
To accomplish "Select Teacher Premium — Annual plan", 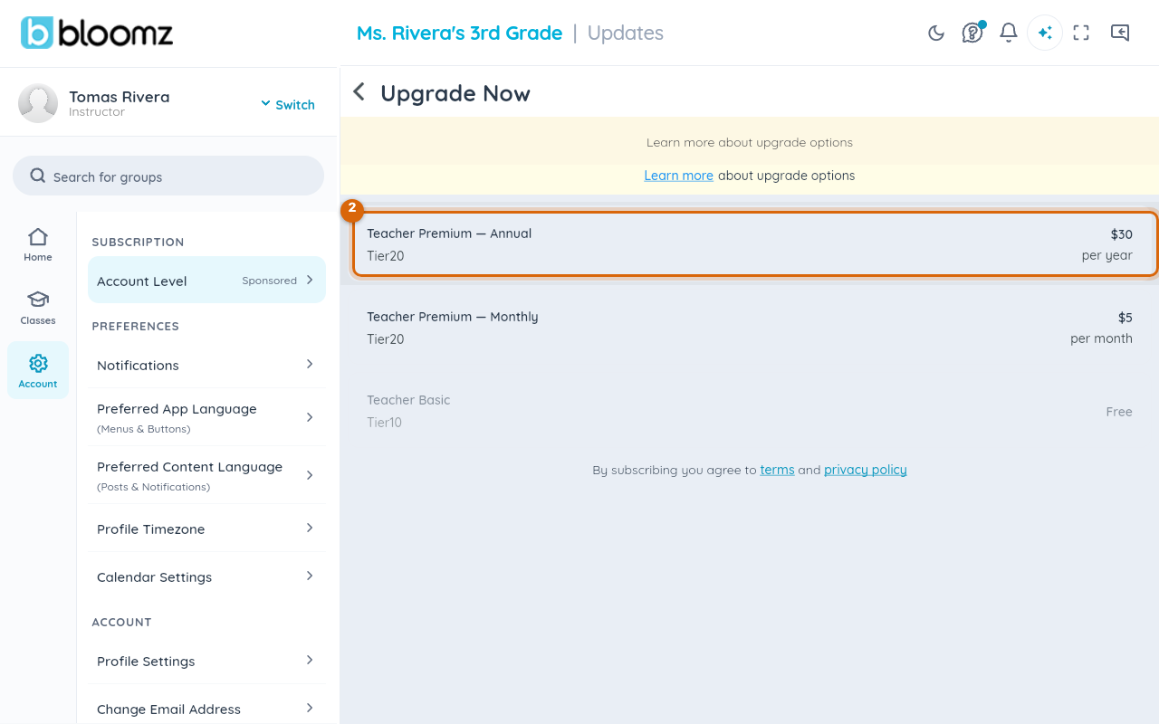I will pos(750,244).
